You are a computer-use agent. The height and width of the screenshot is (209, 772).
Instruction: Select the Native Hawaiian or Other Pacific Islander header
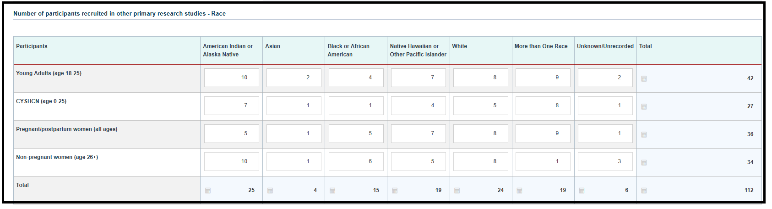pos(418,50)
